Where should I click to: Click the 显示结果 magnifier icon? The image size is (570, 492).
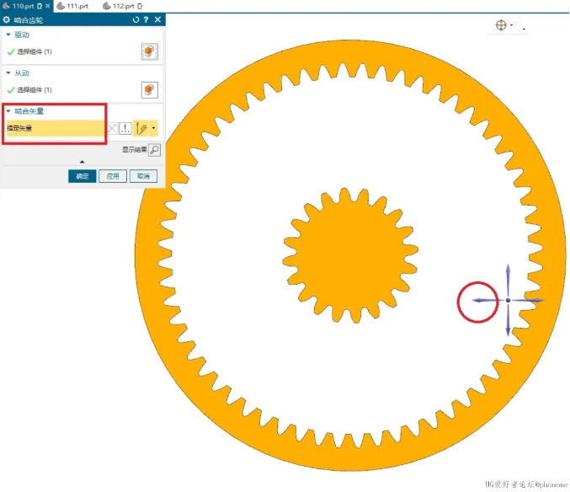click(x=154, y=150)
